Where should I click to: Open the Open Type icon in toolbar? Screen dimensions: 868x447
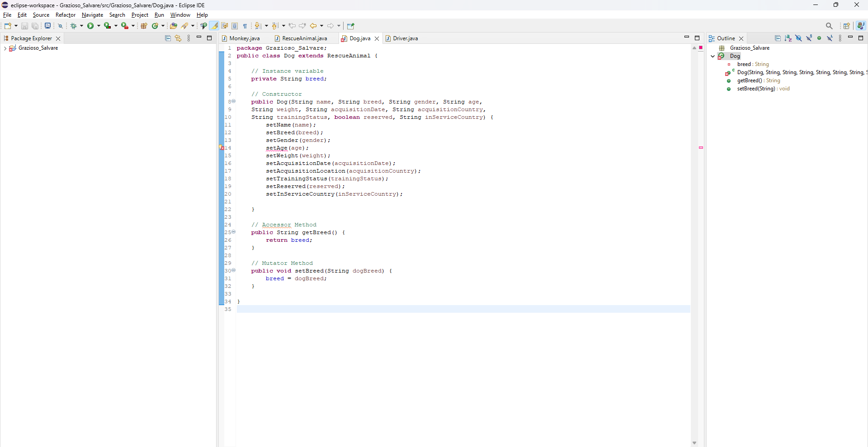click(x=173, y=26)
